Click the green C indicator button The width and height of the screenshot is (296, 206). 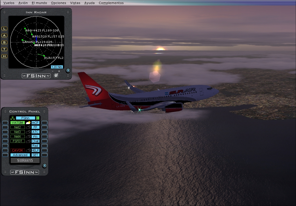[x=38, y=118]
